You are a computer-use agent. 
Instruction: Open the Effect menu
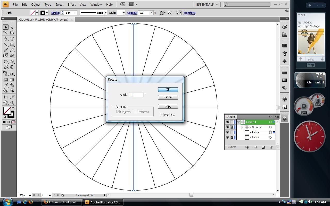(x=71, y=4)
